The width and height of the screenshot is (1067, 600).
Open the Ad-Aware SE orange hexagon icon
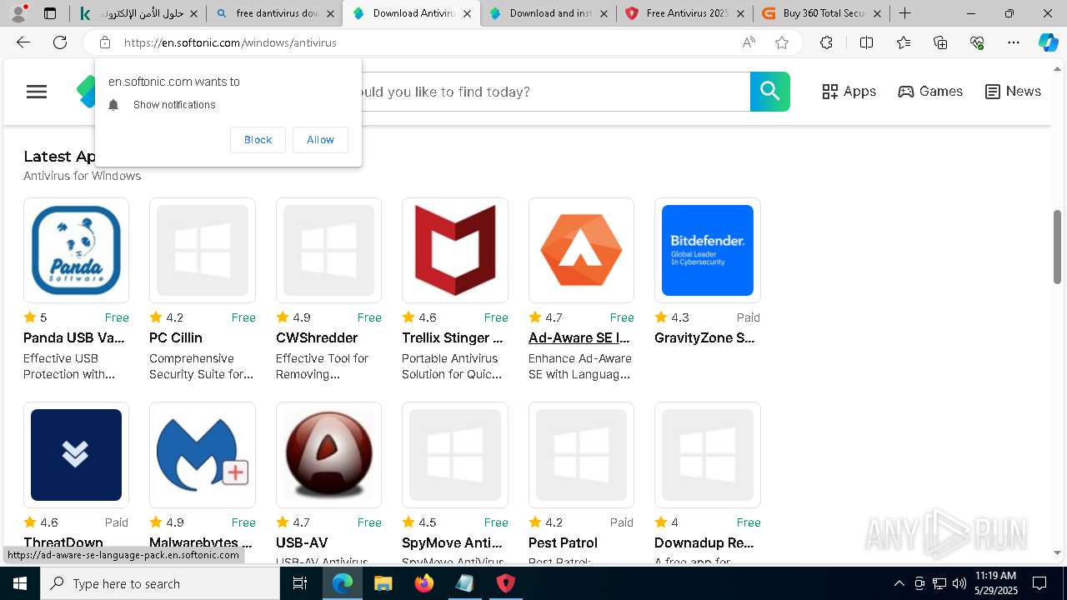coord(581,250)
